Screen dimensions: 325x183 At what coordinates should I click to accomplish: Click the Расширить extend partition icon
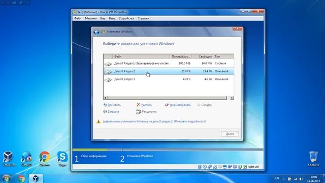tap(138, 112)
